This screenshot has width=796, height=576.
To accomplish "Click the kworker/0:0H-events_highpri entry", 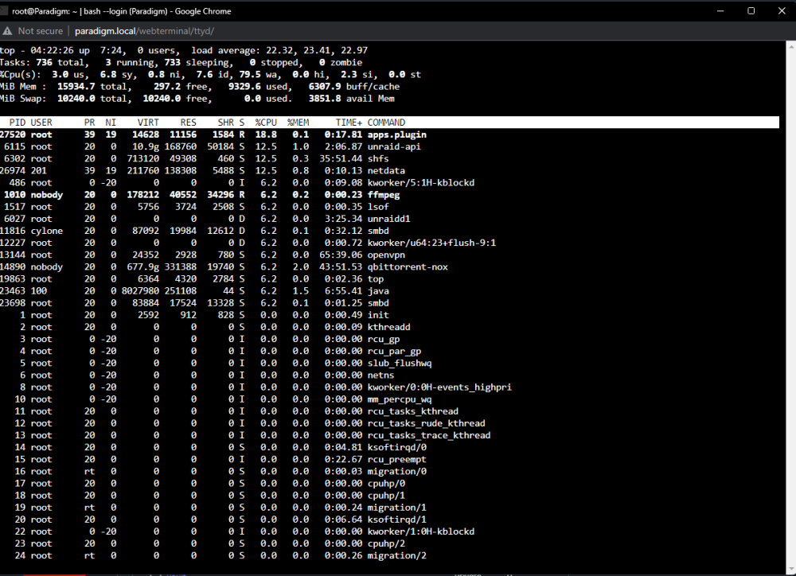I will point(439,387).
